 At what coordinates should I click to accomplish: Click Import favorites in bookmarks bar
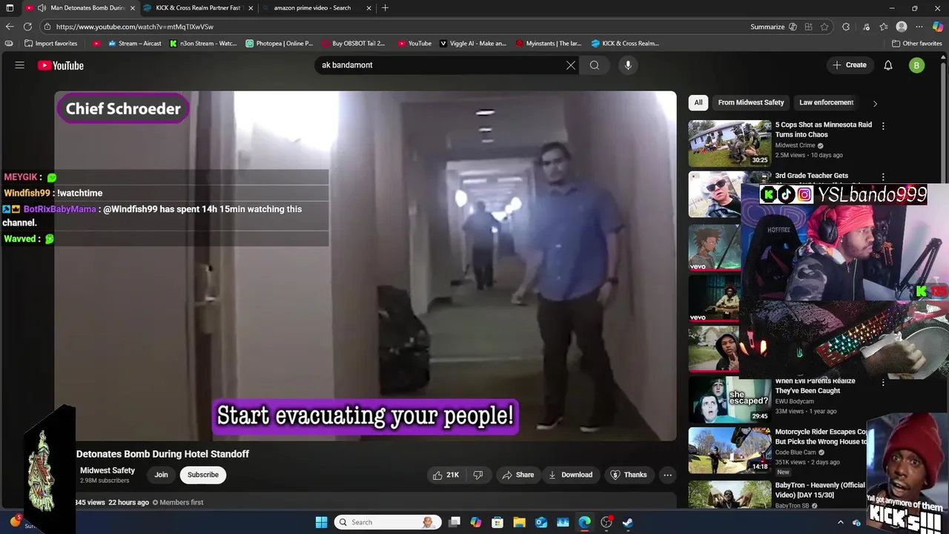click(50, 44)
